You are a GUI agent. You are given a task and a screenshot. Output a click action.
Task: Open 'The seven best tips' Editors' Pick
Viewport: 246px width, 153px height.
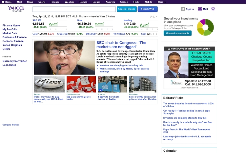(x=188, y=105)
